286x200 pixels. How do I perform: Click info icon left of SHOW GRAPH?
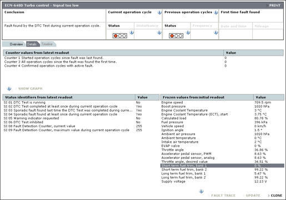[x=9, y=89]
